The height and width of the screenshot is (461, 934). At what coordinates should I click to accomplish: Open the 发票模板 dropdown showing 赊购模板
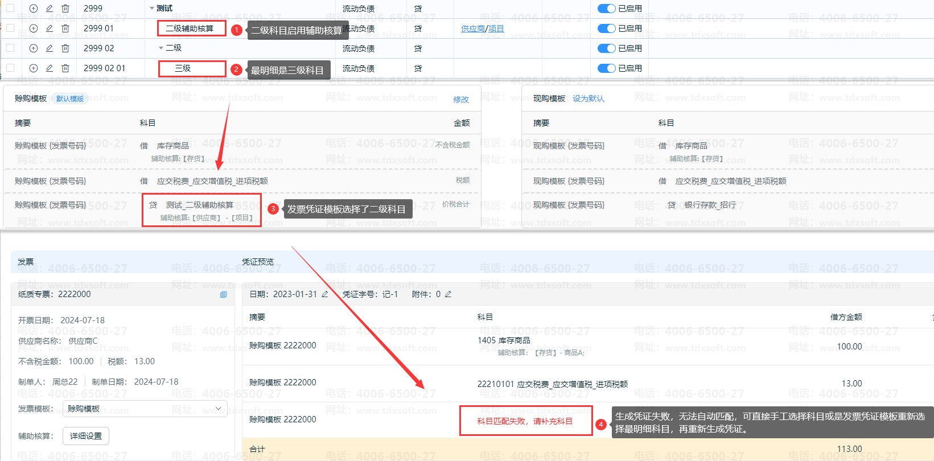[145, 409]
